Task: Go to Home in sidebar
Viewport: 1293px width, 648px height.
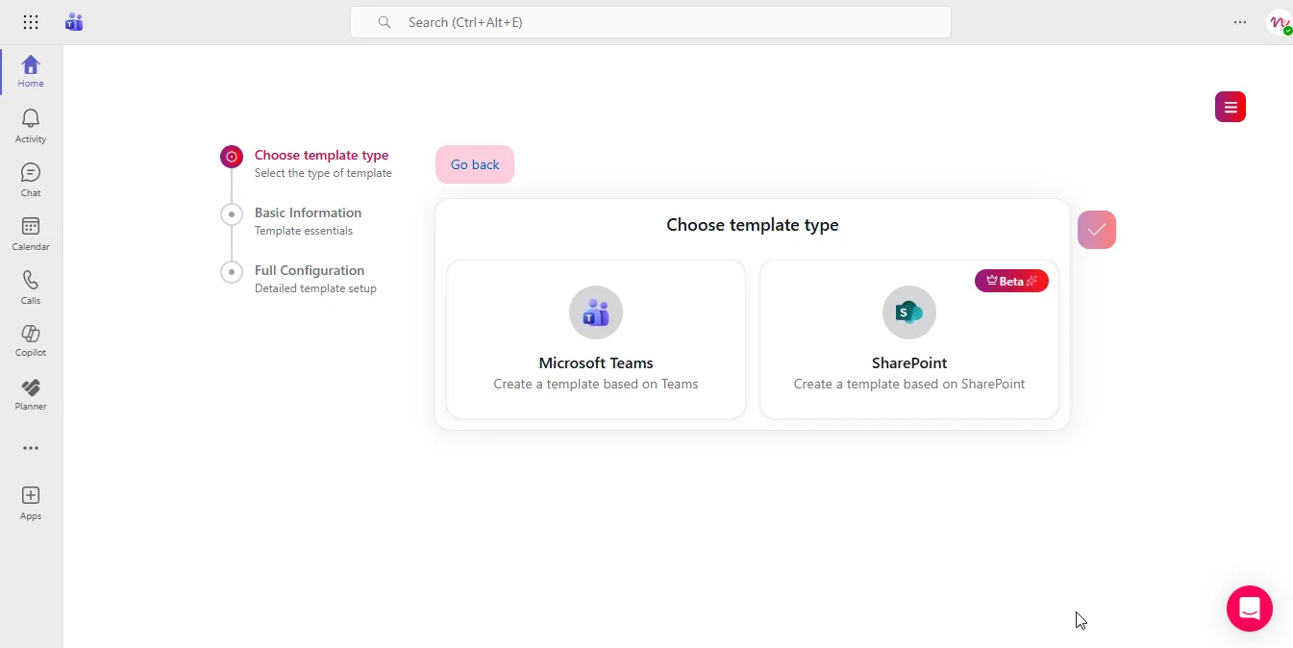Action: 31,71
